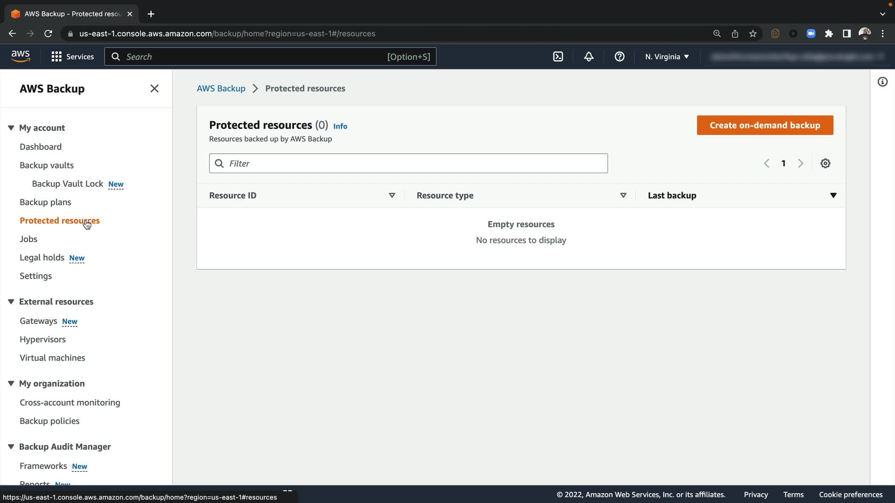Click the AWS logo home icon
The width and height of the screenshot is (895, 503).
[21, 56]
